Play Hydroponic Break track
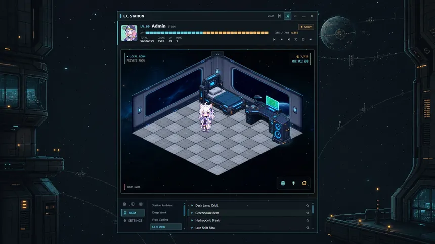This screenshot has width=435, height=244. coord(192,220)
